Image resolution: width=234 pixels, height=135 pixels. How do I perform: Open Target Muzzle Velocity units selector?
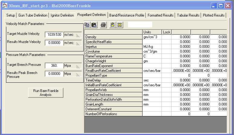point(72,35)
